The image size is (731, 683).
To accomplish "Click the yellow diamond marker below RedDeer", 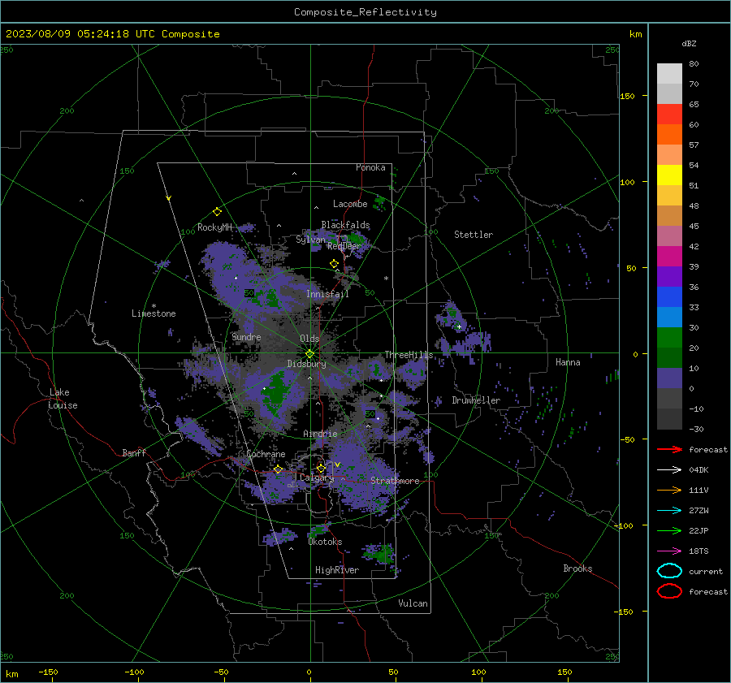I will [334, 264].
